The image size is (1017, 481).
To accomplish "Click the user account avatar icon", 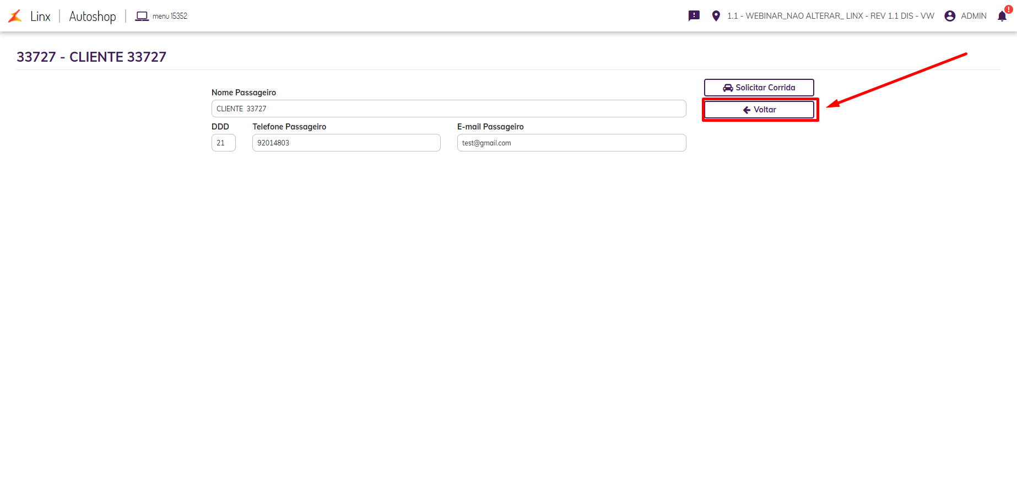I will [x=950, y=16].
